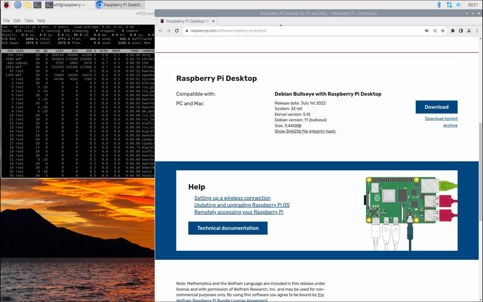Click Technical documentation button

[x=228, y=228]
